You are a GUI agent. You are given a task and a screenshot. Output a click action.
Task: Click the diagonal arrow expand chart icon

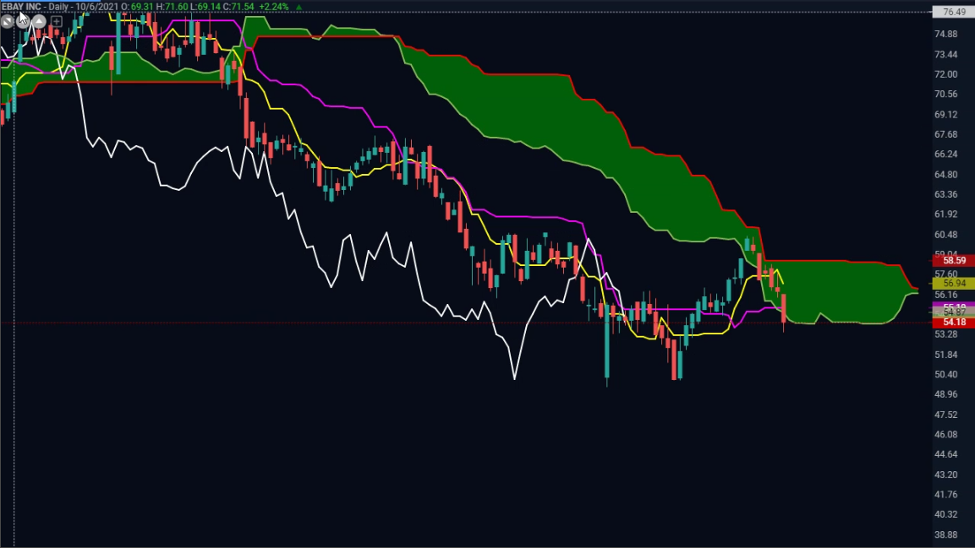(7, 22)
